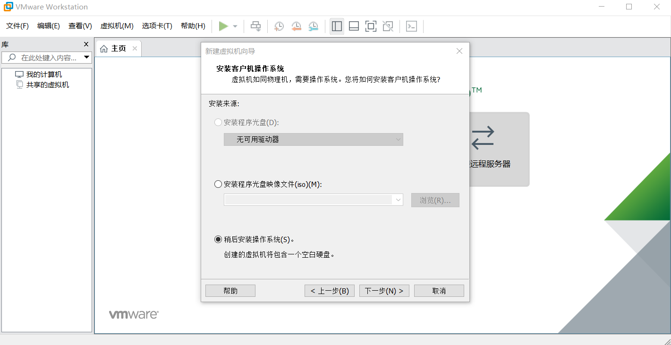The height and width of the screenshot is (345, 671).
Task: Click the 取消 button in wizard
Action: point(439,291)
